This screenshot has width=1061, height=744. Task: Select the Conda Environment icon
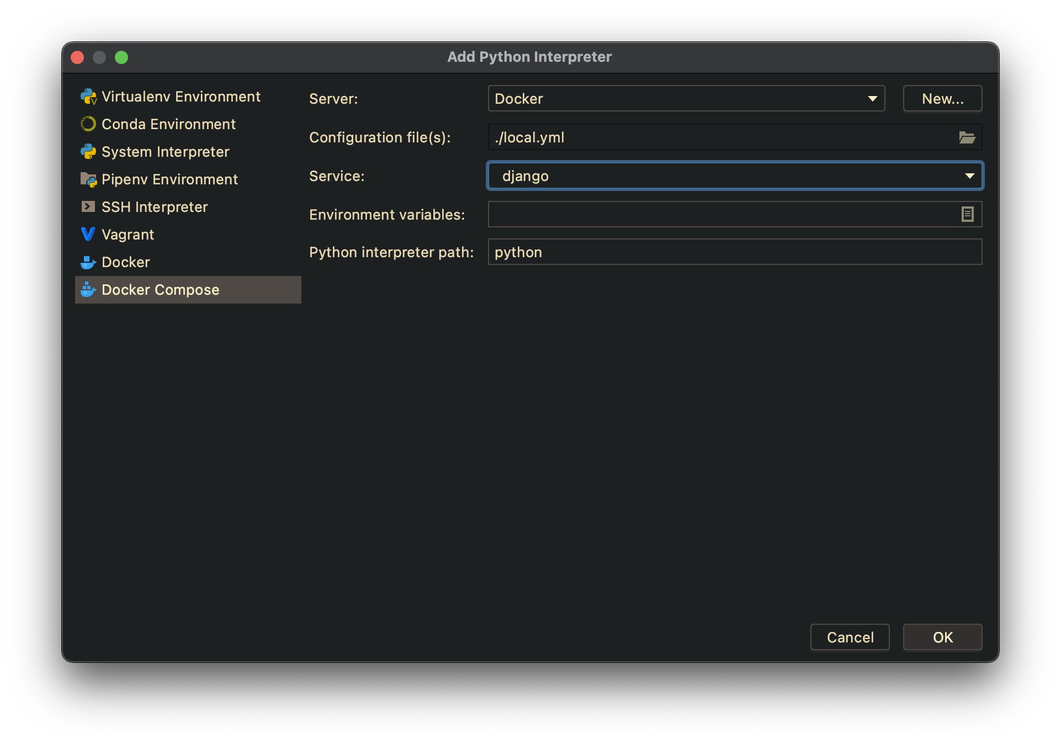(87, 125)
